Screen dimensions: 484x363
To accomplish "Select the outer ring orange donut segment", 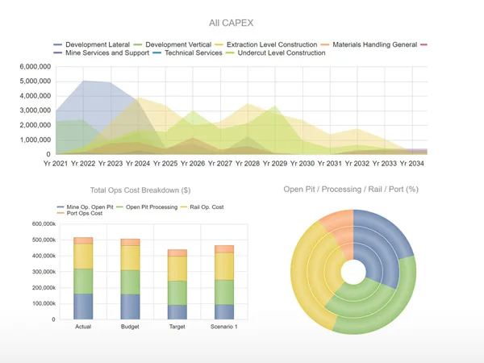I will (338, 219).
